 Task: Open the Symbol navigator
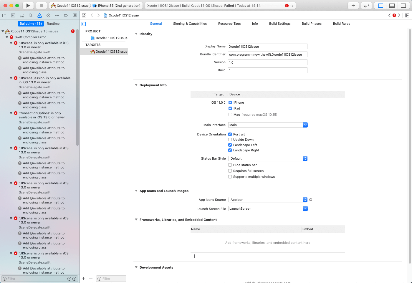point(22,15)
